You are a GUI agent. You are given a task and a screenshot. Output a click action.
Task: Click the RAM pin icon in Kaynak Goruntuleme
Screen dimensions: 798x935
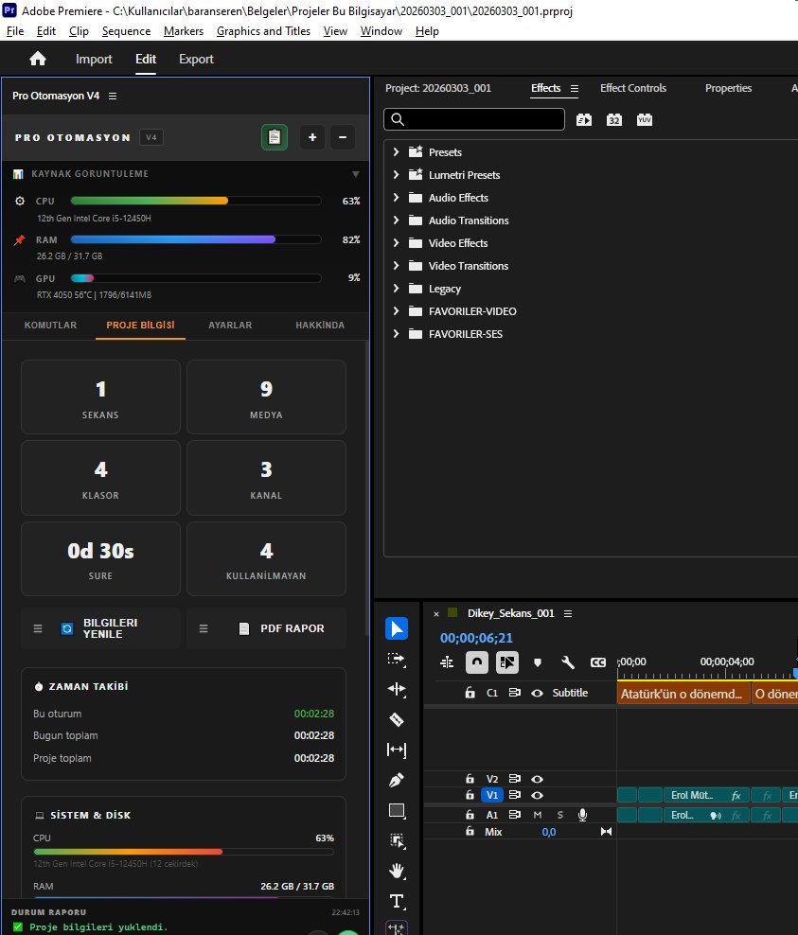(x=20, y=239)
